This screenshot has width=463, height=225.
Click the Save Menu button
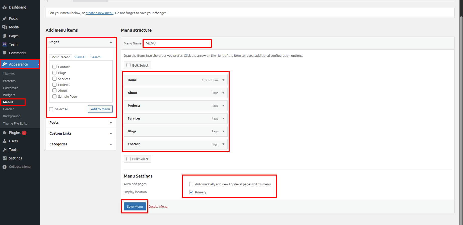(135, 206)
